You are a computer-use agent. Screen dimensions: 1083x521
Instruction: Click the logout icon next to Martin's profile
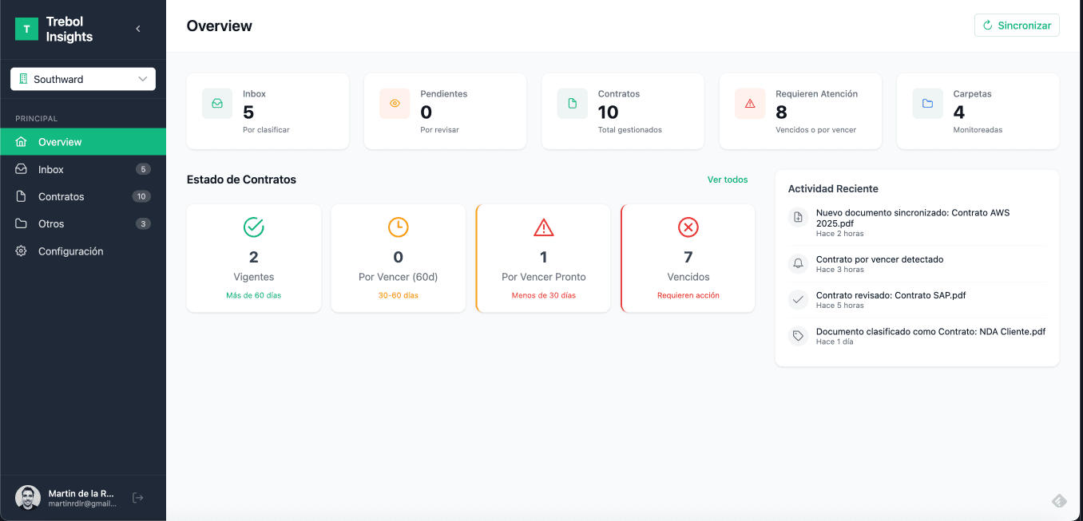point(137,497)
